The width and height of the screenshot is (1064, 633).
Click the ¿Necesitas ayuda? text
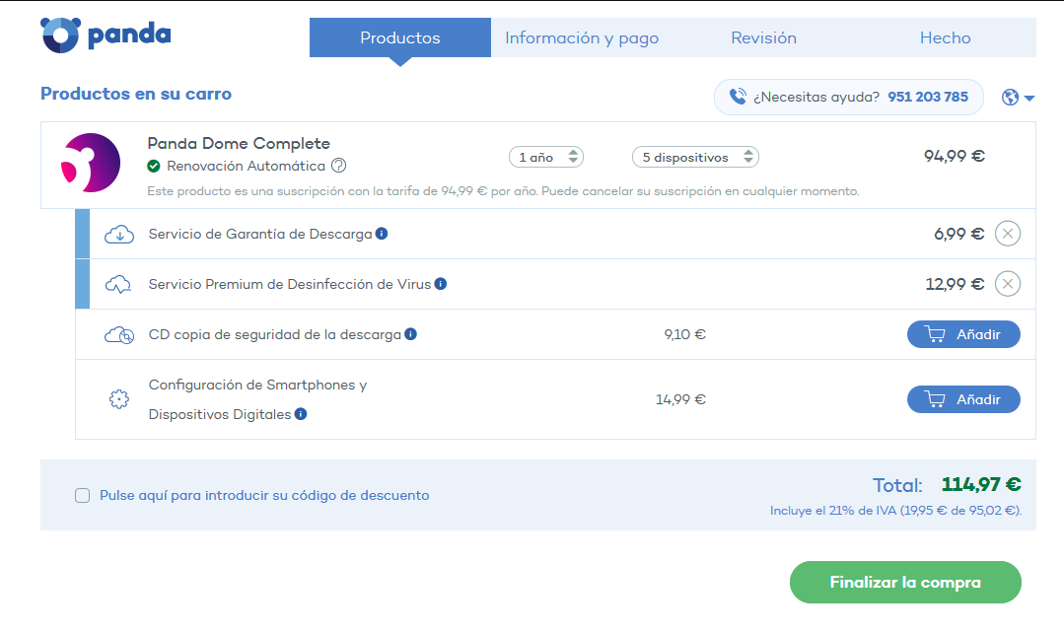point(816,97)
